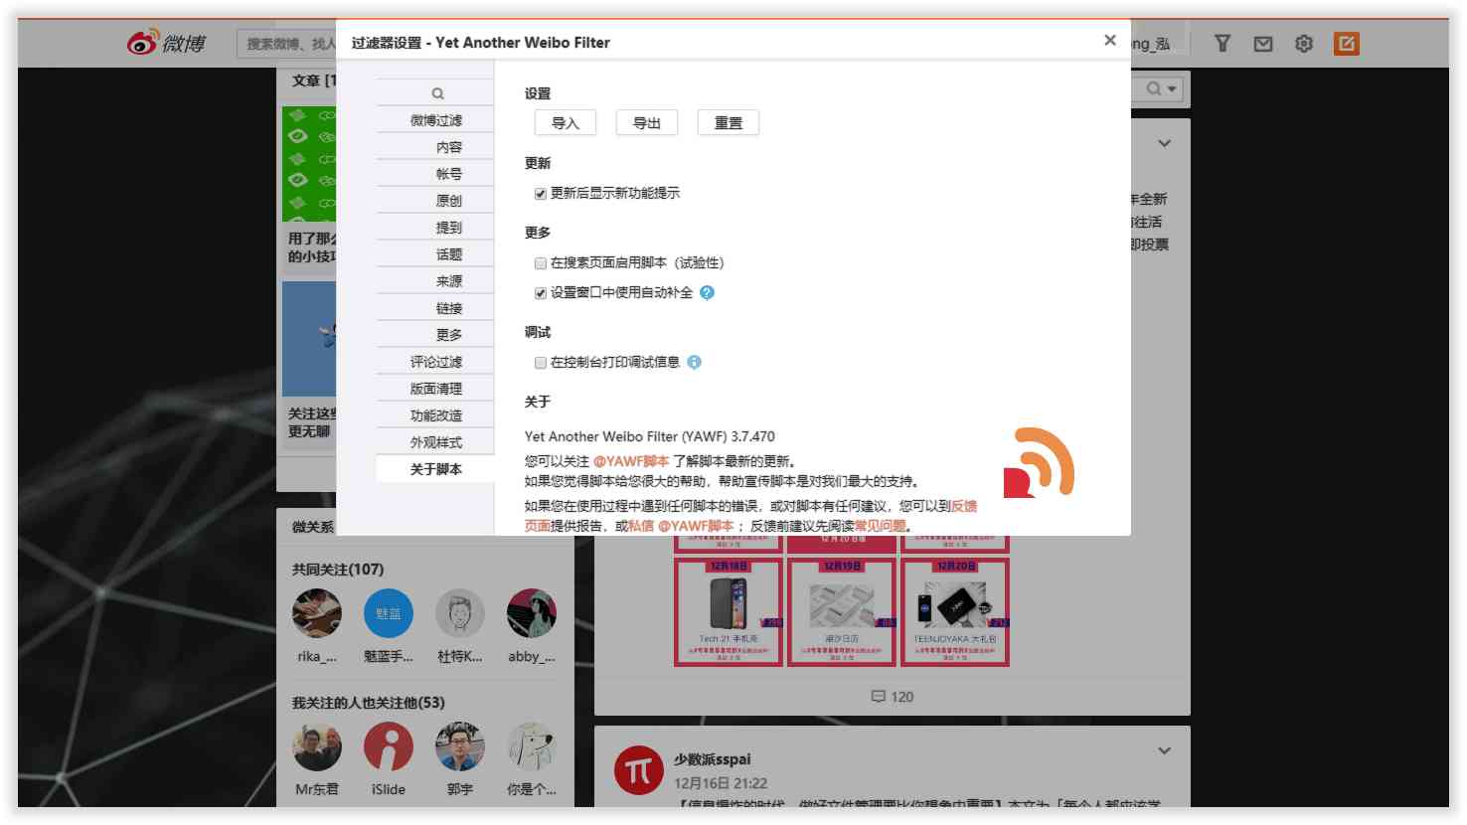
Task: Click the 重置 reset button
Action: point(729,123)
